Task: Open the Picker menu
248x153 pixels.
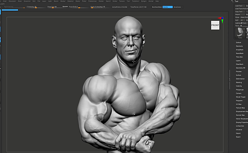Action: pos(84,1)
